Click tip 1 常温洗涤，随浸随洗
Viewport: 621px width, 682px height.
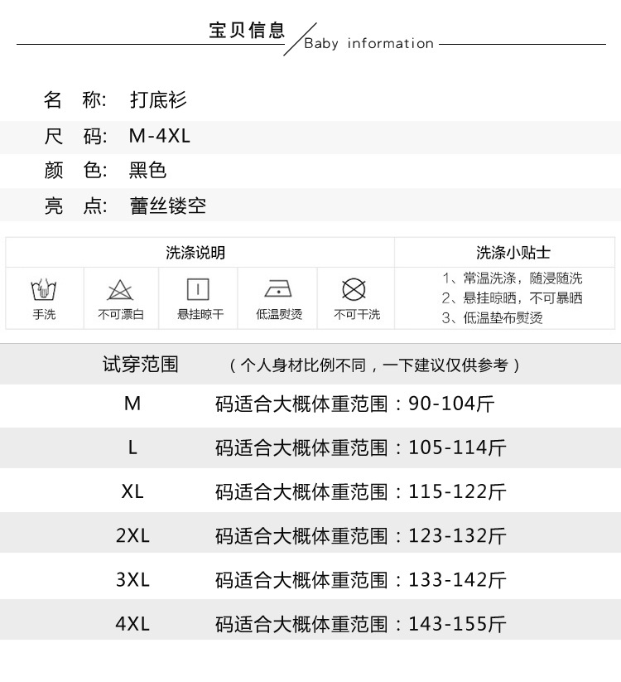pos(512,278)
